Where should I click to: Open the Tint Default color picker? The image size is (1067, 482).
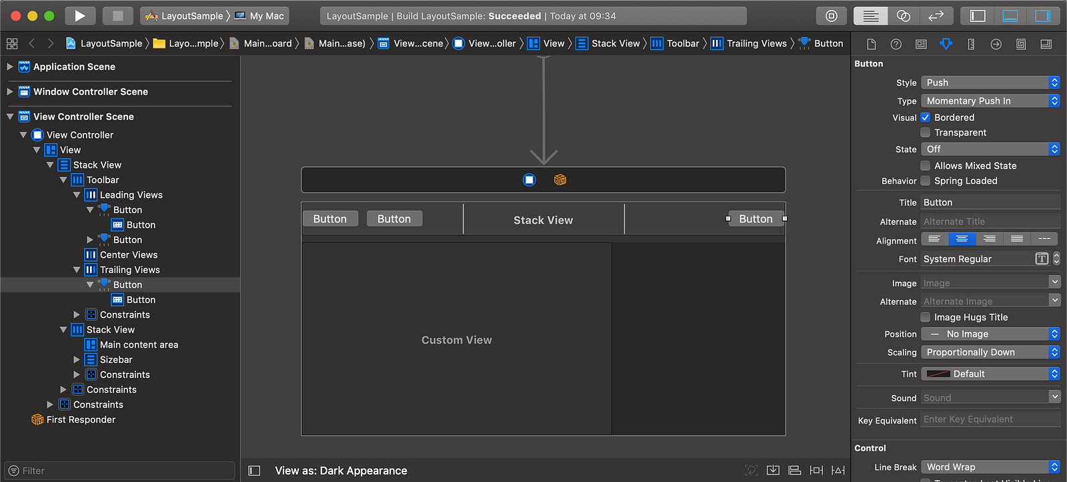click(x=990, y=374)
